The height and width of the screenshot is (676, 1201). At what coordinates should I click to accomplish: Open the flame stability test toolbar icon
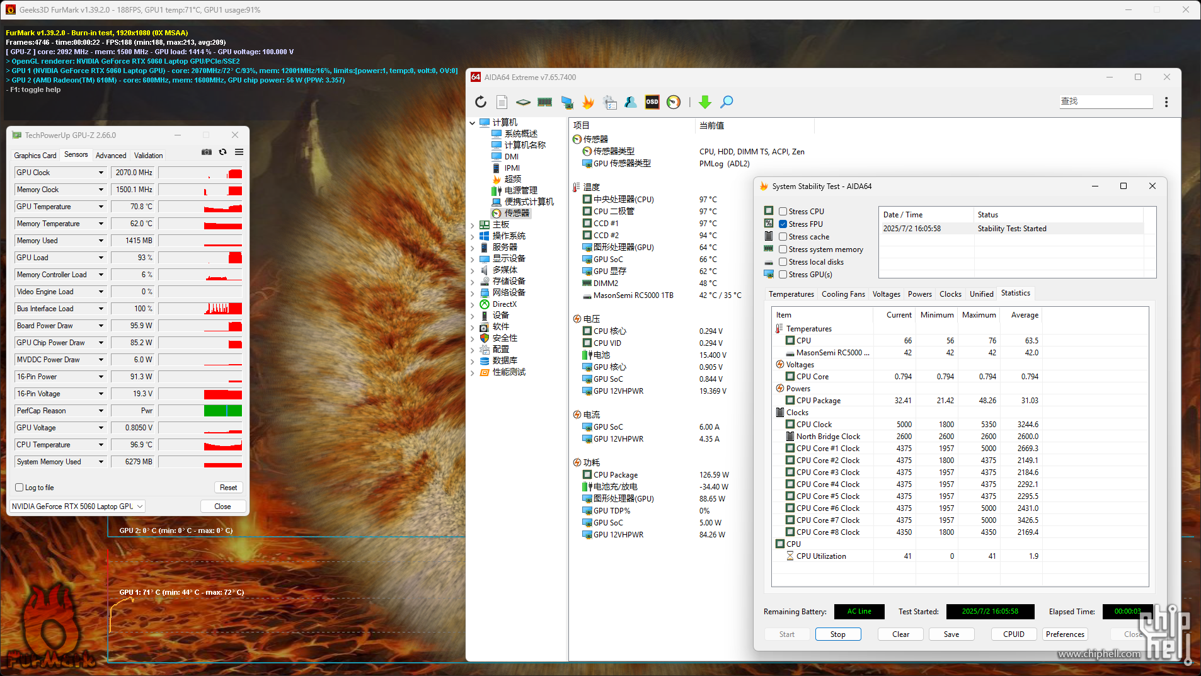(x=588, y=101)
